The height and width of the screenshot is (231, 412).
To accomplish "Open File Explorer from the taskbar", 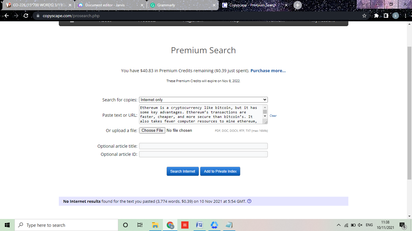I will tap(155, 225).
